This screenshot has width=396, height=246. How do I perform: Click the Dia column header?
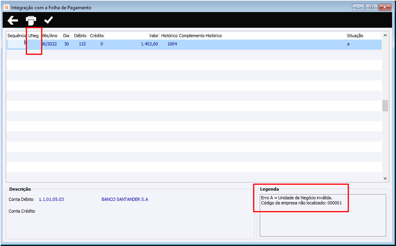66,35
